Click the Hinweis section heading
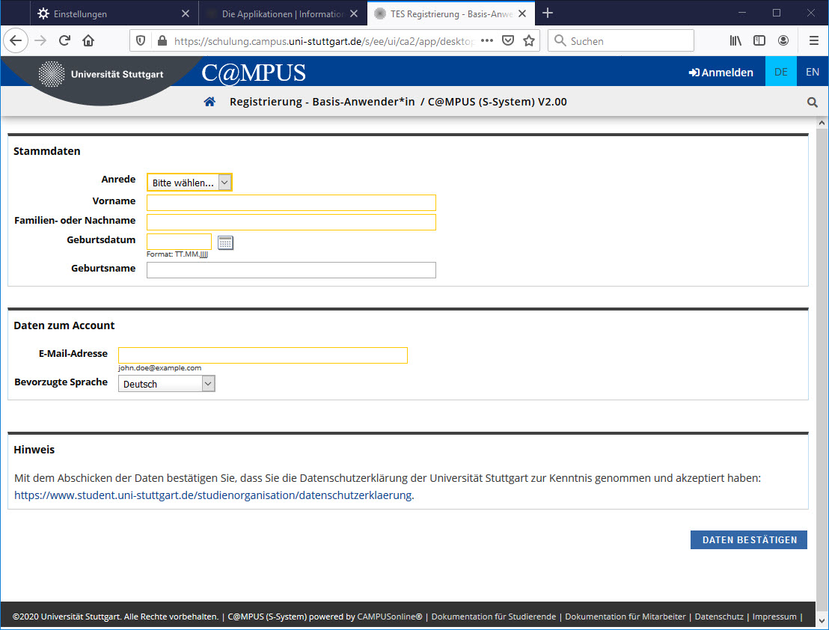Screen dimensions: 829x630 (34, 450)
